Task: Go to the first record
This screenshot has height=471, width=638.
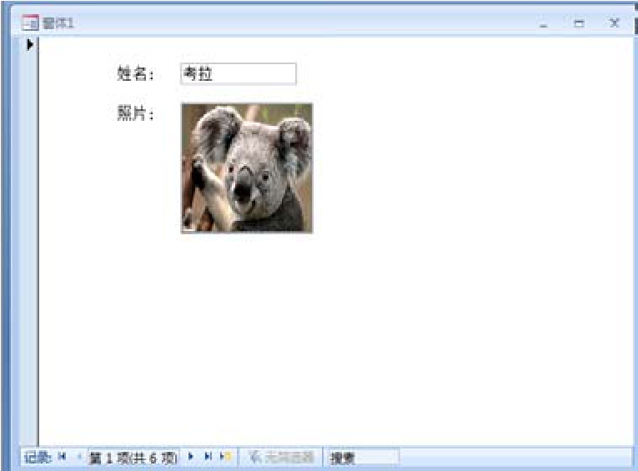Action: click(x=63, y=457)
